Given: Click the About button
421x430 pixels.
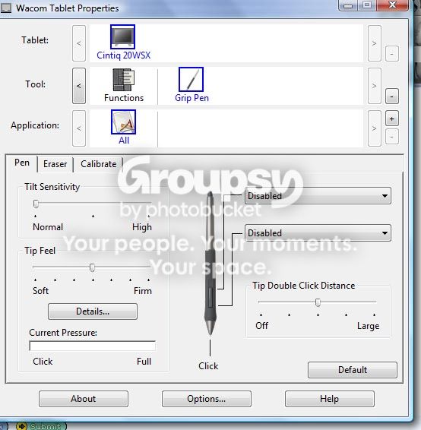Looking at the screenshot, I should (x=84, y=399).
